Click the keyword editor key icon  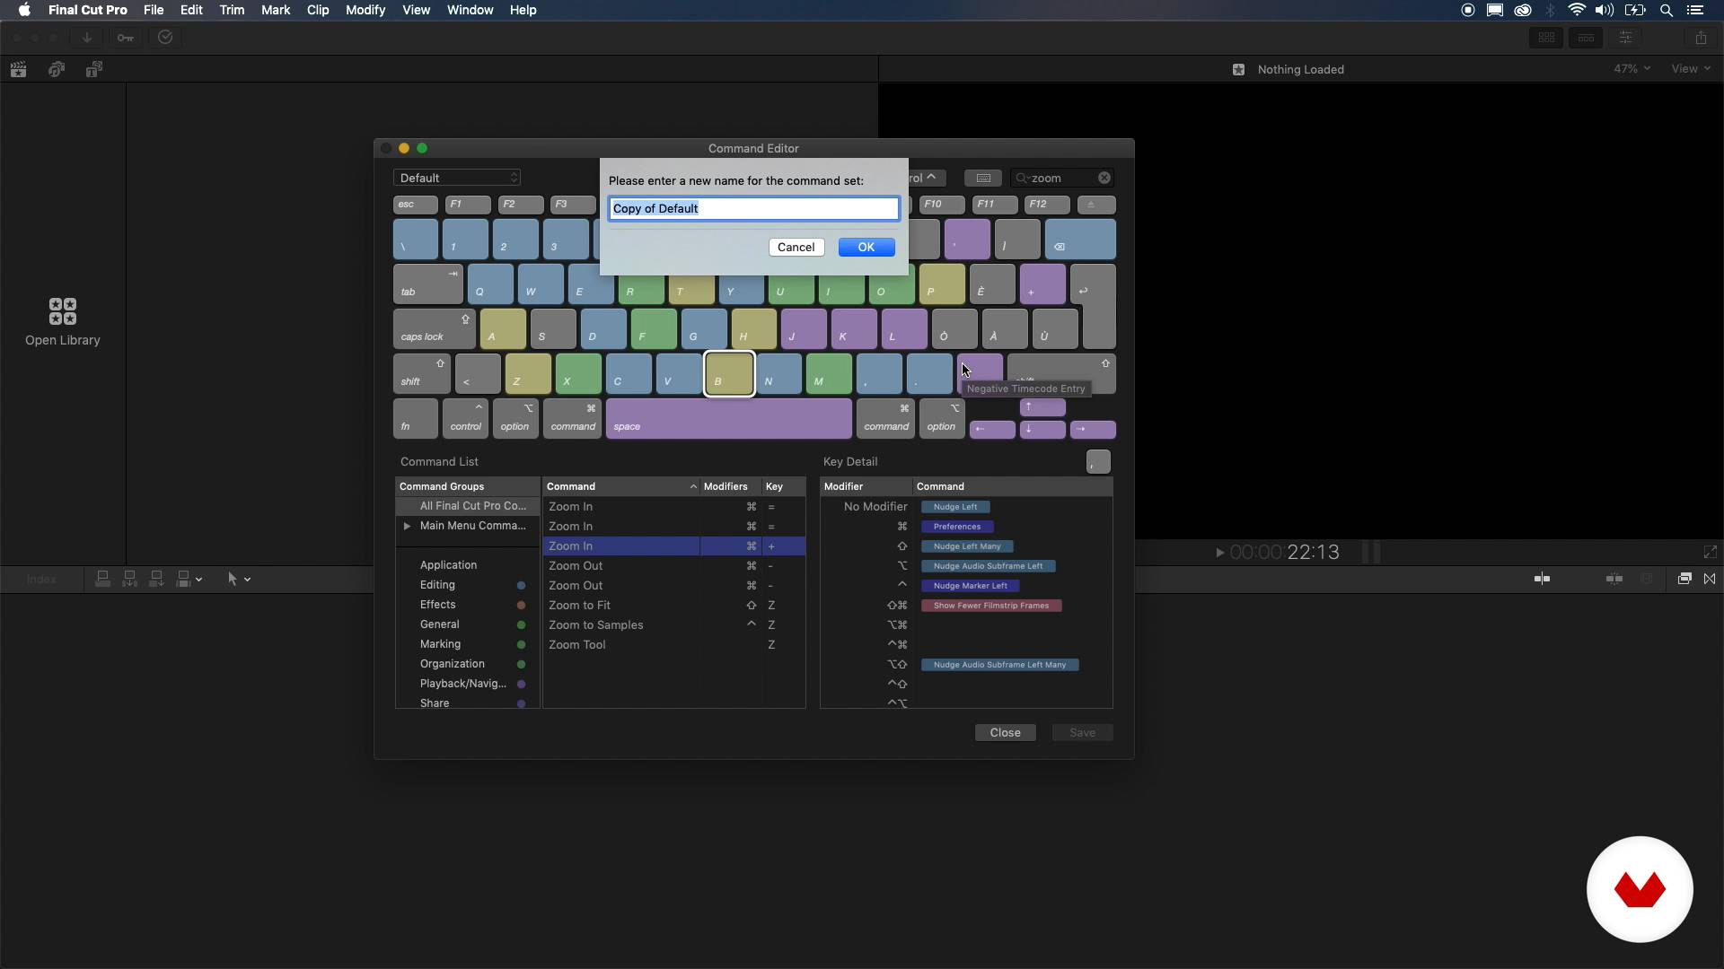pyautogui.click(x=126, y=38)
